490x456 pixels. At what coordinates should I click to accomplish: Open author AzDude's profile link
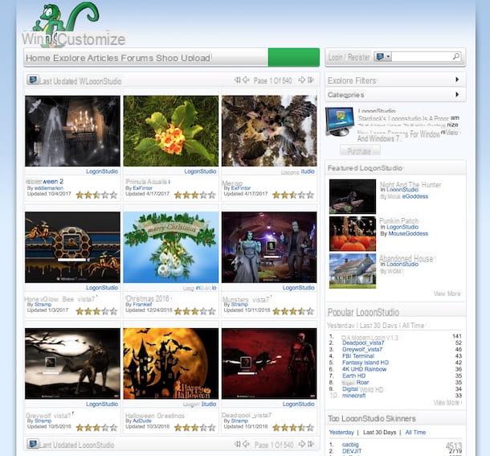(x=142, y=421)
